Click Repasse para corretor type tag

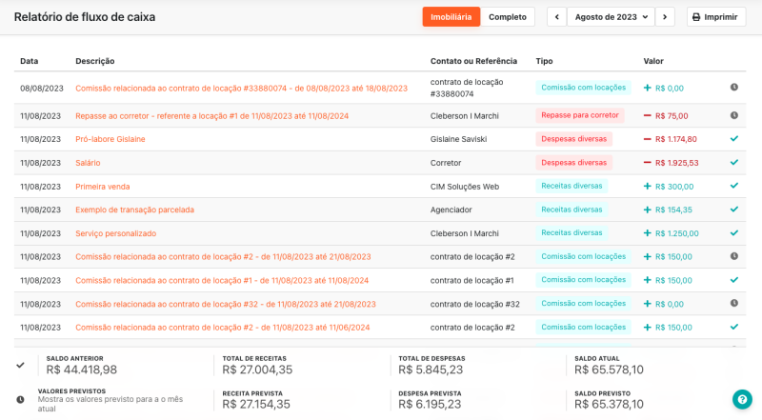579,115
